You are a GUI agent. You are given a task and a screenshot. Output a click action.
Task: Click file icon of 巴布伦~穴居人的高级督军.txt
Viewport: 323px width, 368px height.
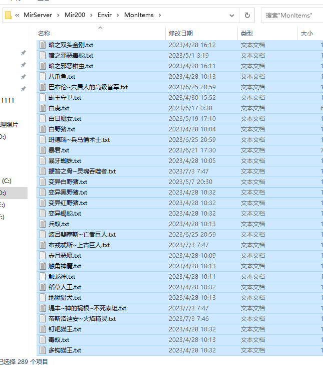click(x=43, y=87)
